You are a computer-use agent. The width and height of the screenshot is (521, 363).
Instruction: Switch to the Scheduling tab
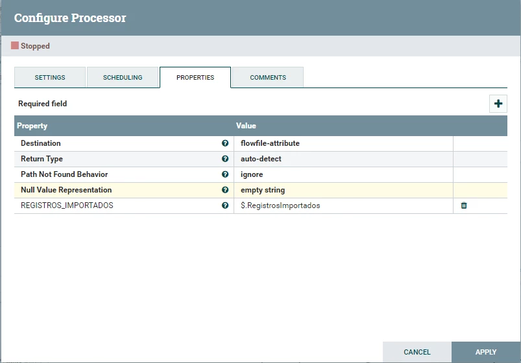(x=123, y=77)
